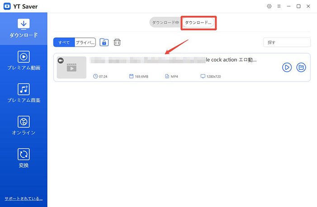Viewport: 317px width, 207px height.
Task: Select the Private filter toggle
Action: pyautogui.click(x=85, y=42)
